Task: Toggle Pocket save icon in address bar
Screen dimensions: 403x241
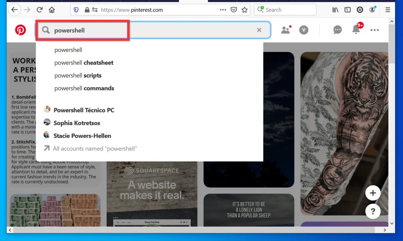Action: [234, 9]
